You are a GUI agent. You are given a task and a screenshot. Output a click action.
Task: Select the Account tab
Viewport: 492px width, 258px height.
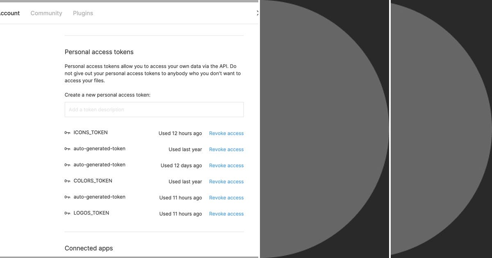tap(10, 13)
